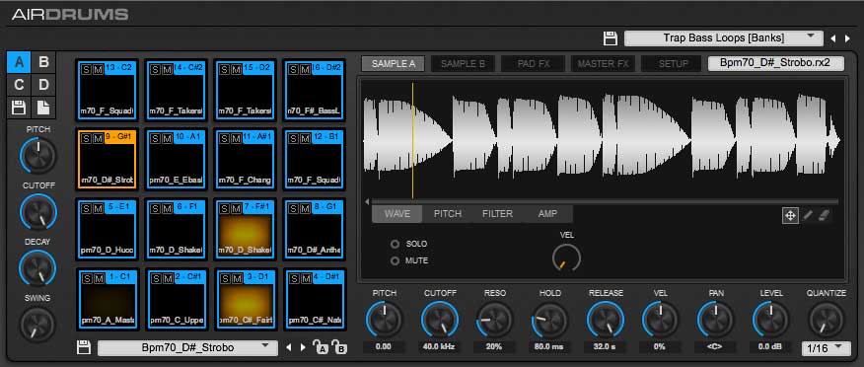Image resolution: width=864 pixels, height=367 pixels.
Task: Click the 80.0 ms hold value field
Action: tap(550, 347)
